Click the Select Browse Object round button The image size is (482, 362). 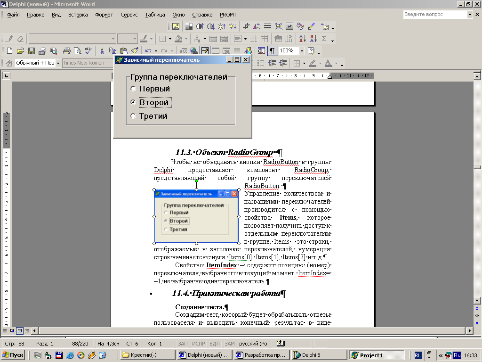pos(477,315)
